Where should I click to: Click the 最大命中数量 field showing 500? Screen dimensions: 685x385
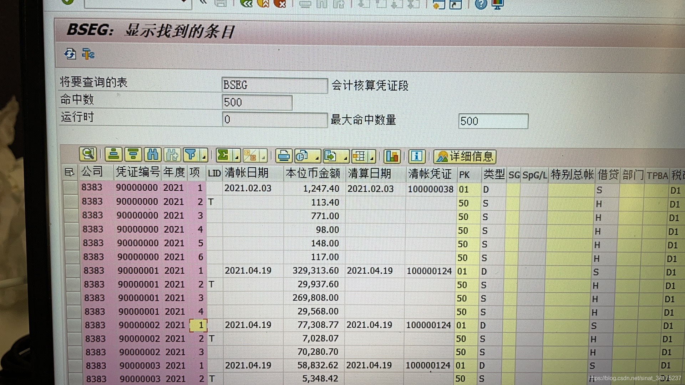pos(493,121)
